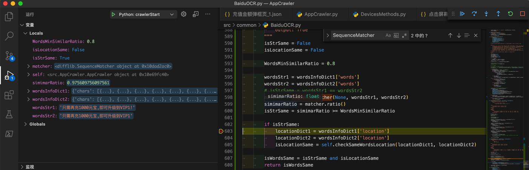
Task: Step Into in debug toolbar
Action: [x=486, y=14]
